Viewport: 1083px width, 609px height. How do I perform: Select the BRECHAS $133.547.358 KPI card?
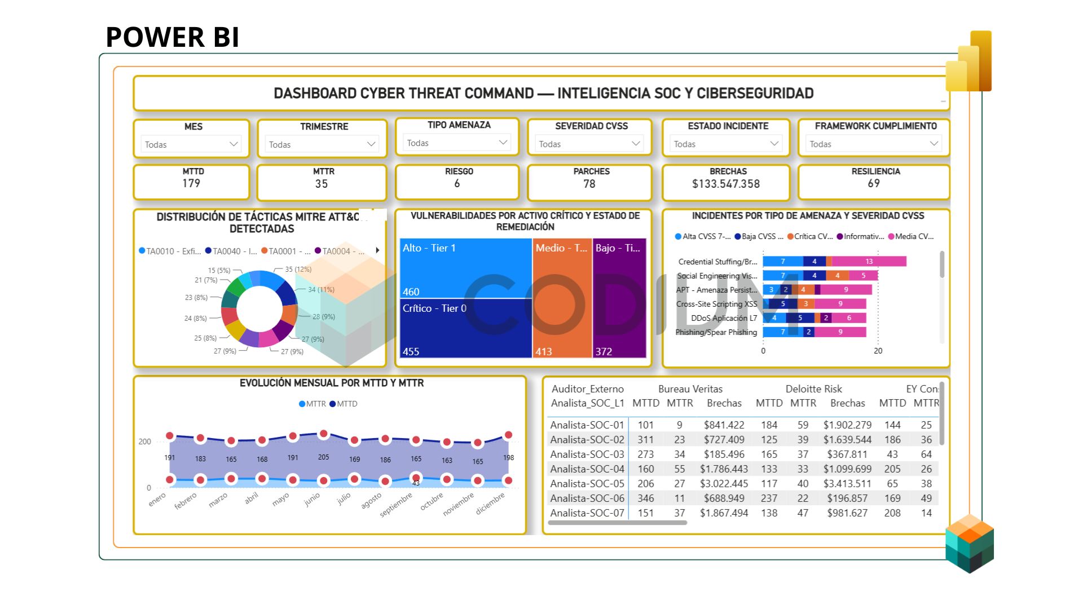pos(726,183)
